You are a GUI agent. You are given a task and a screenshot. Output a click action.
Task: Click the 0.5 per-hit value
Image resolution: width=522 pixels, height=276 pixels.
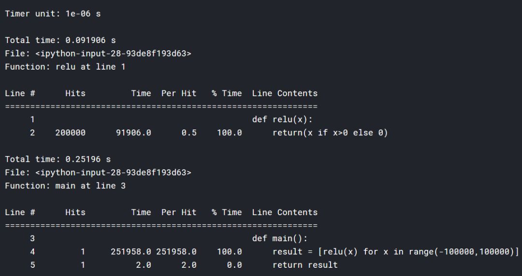coord(189,132)
